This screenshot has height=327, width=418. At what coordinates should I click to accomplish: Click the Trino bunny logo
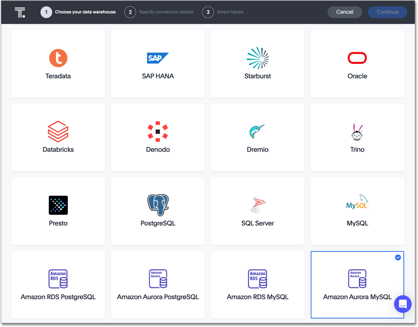tap(357, 131)
